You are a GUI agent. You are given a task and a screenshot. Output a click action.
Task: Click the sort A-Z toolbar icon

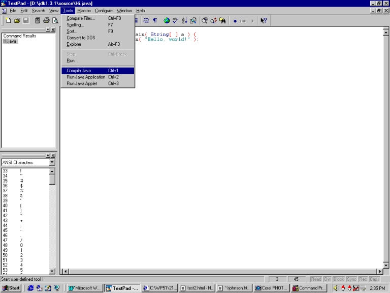[184, 21]
